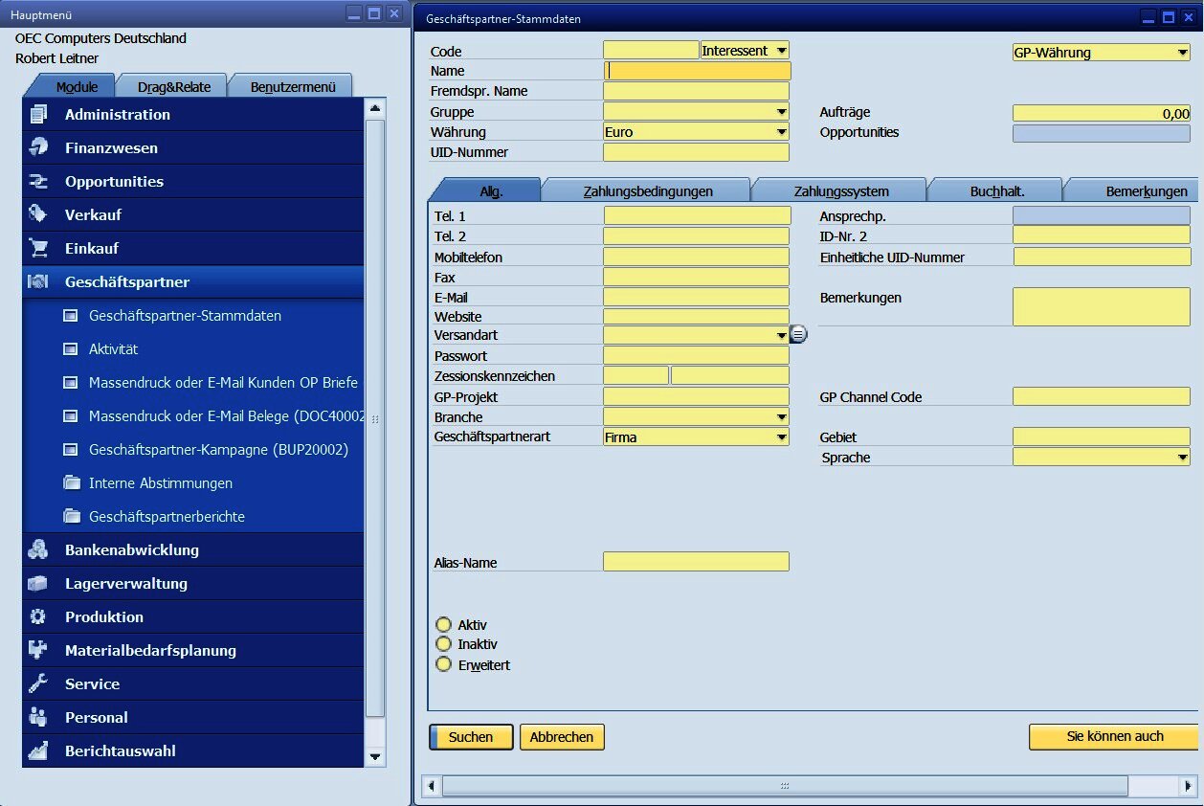1204x806 pixels.
Task: Open the Währung dropdown showing Euro
Action: pos(781,132)
